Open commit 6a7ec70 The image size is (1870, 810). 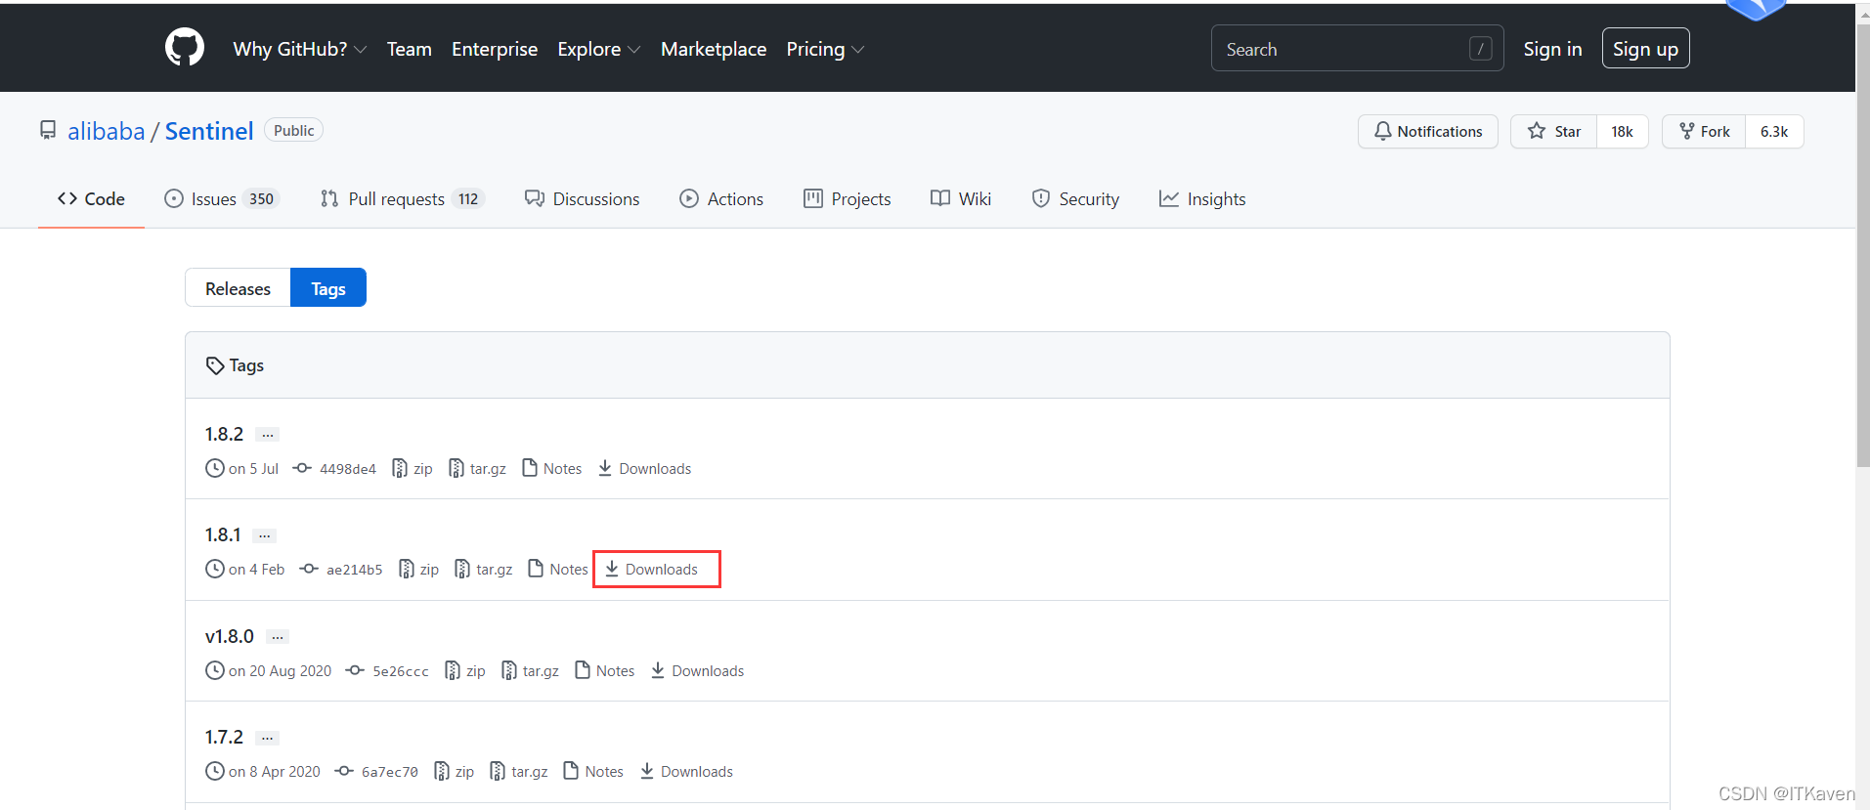[x=376, y=772]
